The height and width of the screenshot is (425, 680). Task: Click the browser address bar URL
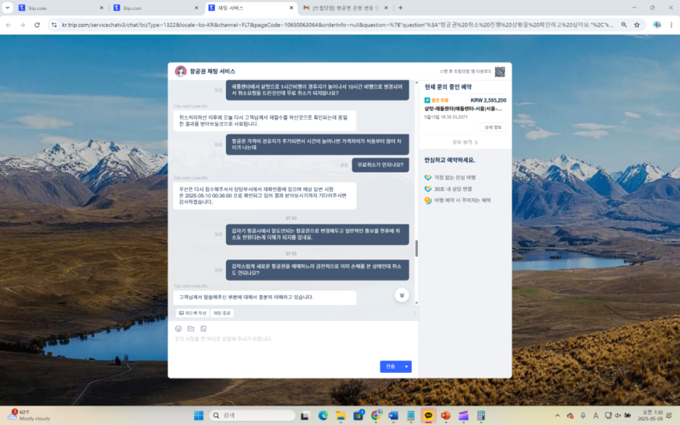pos(337,25)
